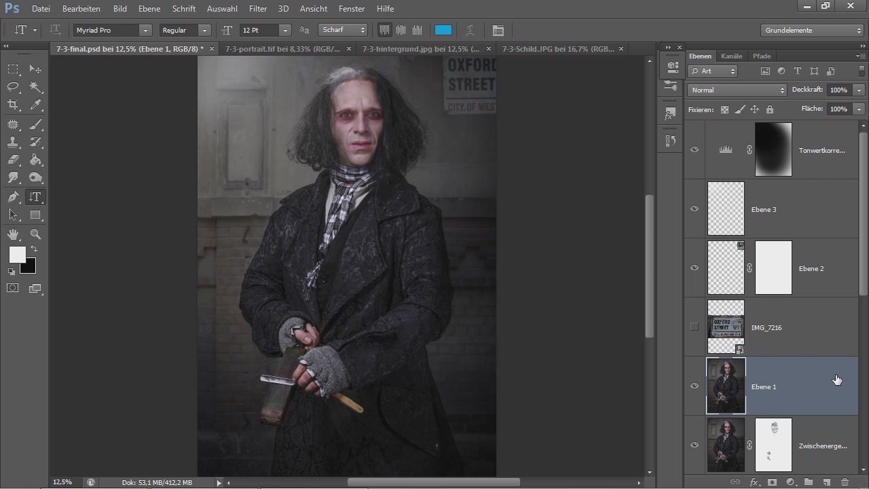Hide the Zwischenergebnis layer

coord(694,445)
